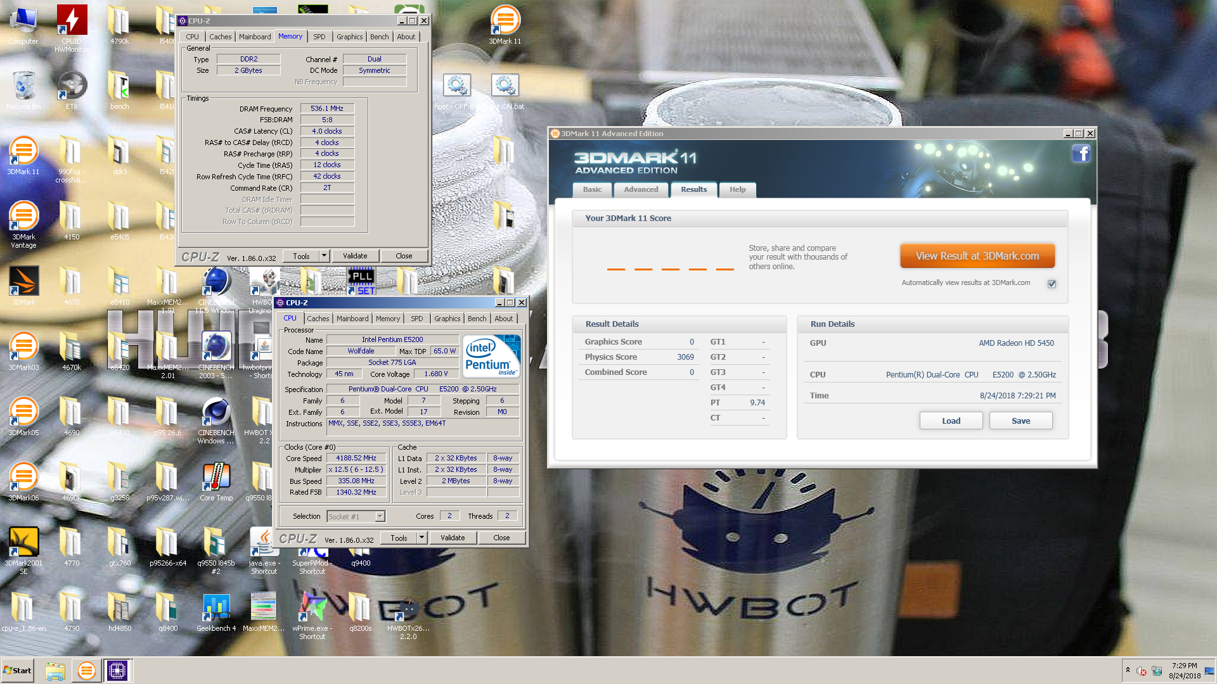Switch to the Basic tab in 3DMark 11
The width and height of the screenshot is (1217, 684).
pyautogui.click(x=592, y=189)
